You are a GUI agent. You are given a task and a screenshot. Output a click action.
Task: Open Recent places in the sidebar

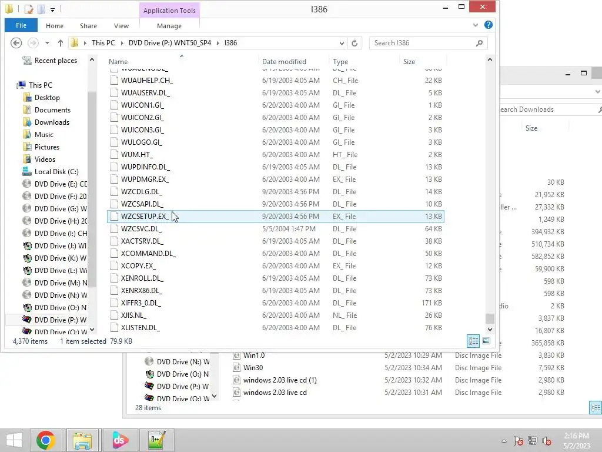(x=49, y=61)
